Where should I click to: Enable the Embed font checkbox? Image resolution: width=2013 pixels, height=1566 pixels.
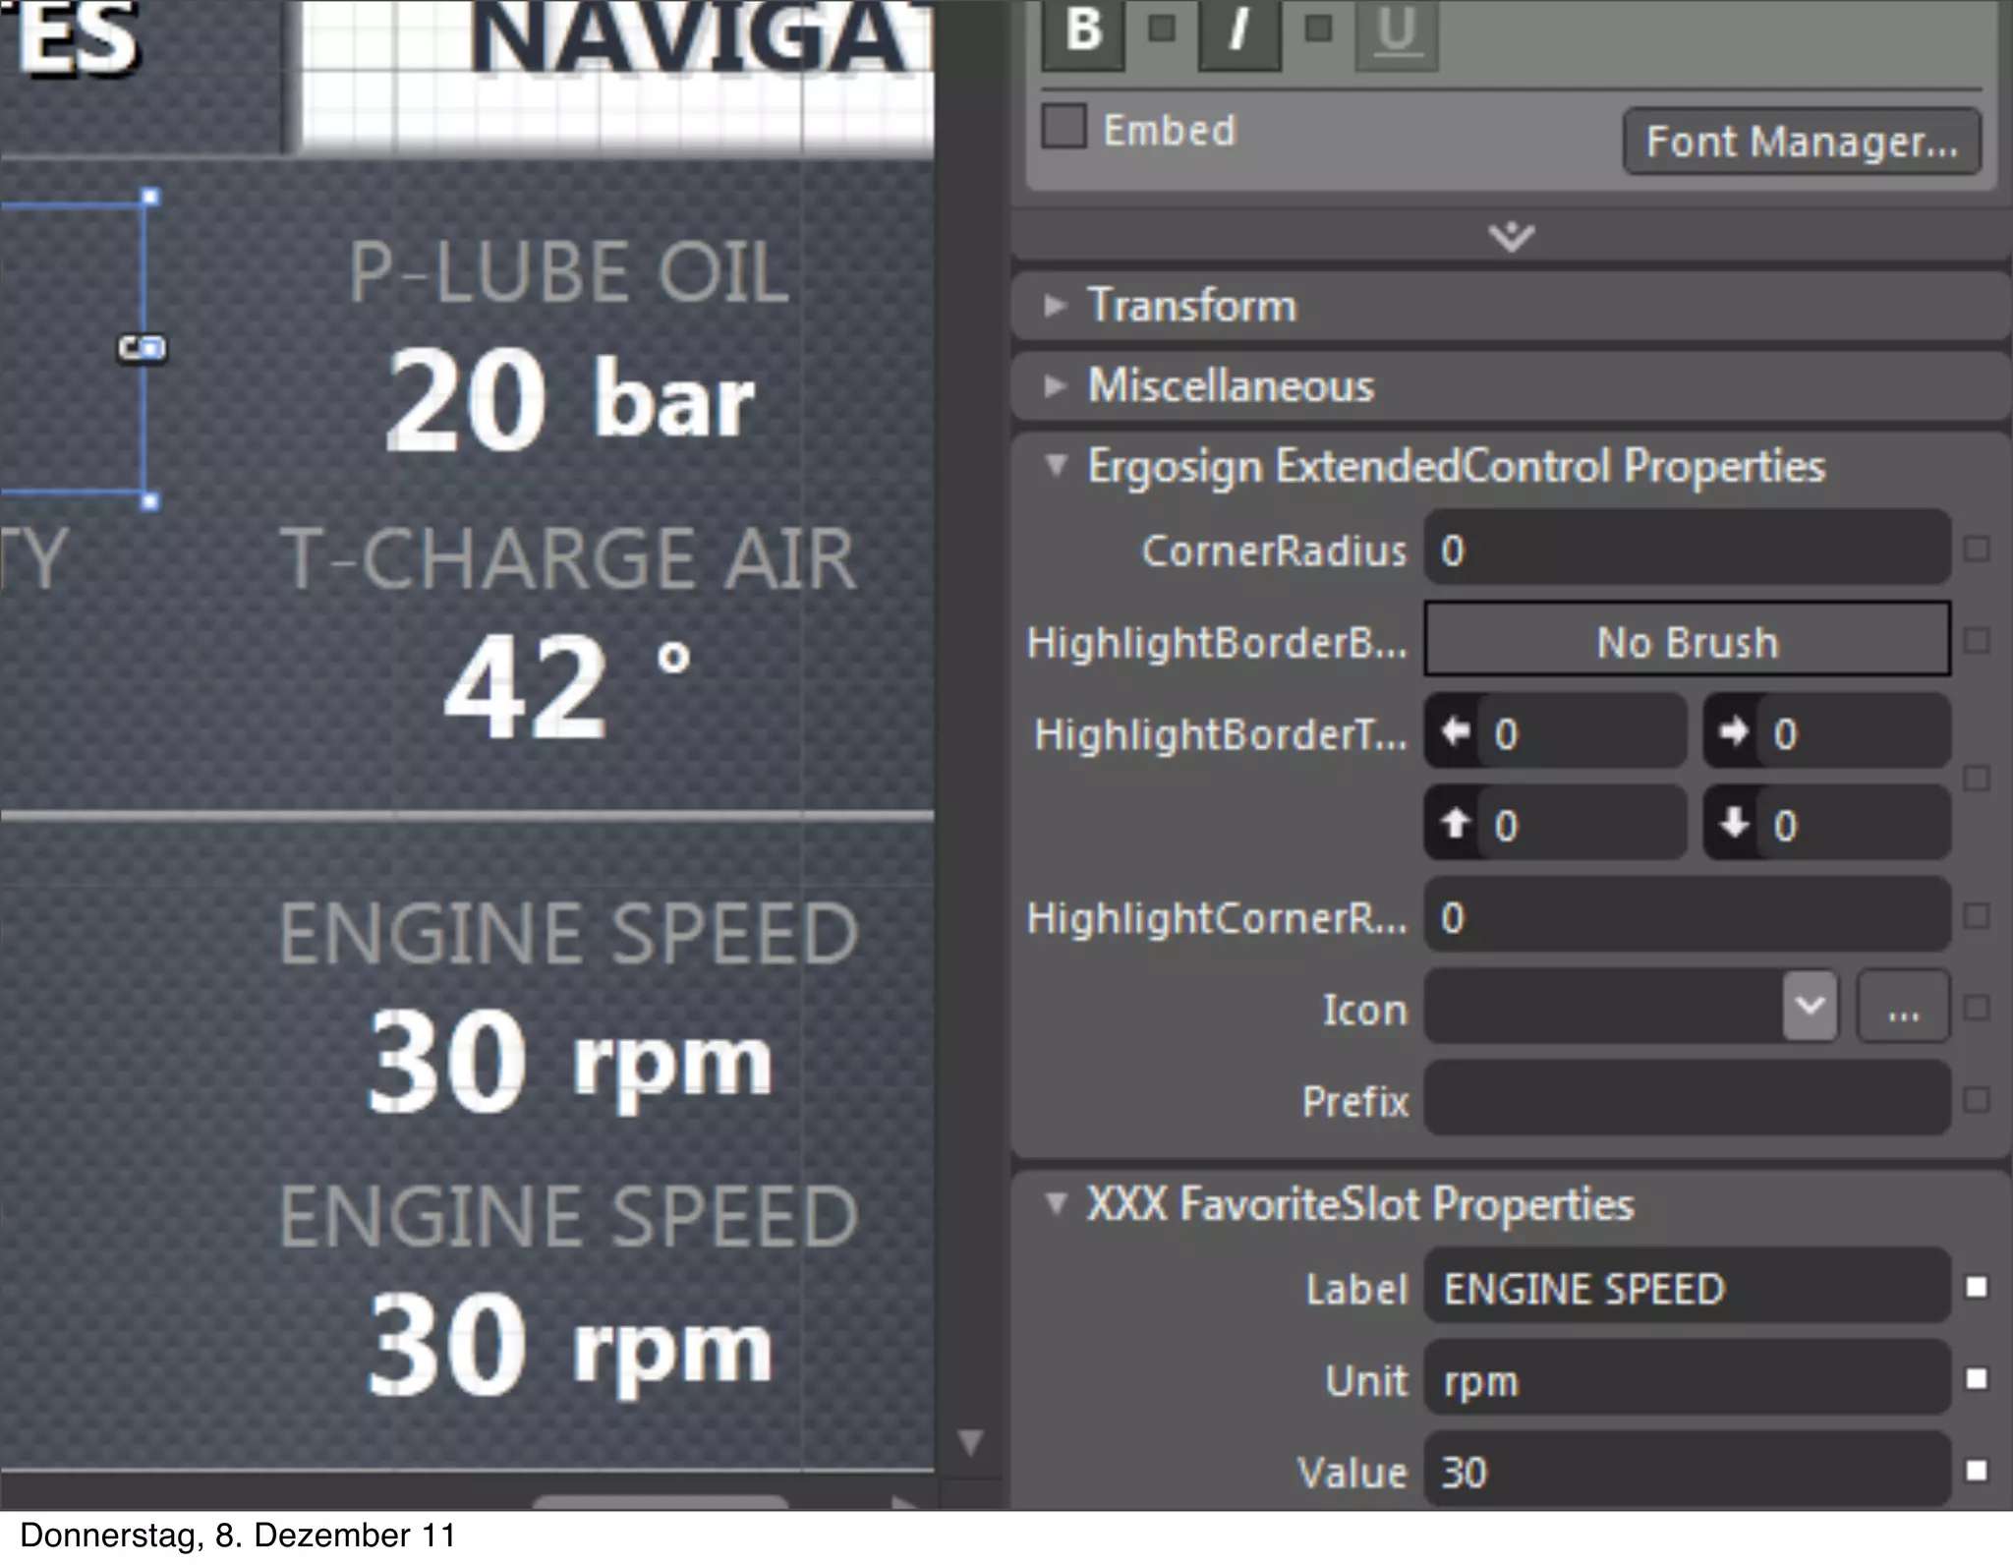(x=1064, y=127)
